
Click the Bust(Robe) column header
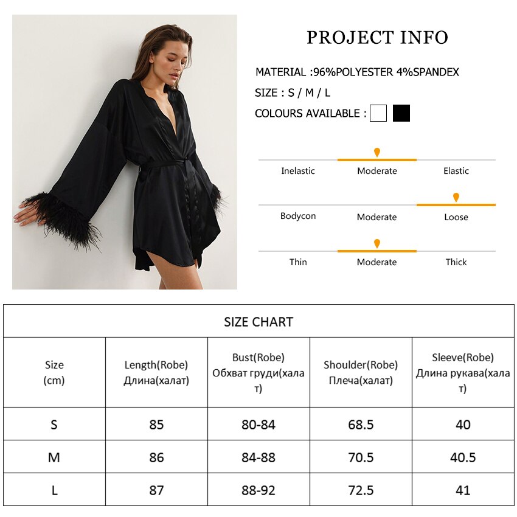pyautogui.click(x=258, y=372)
